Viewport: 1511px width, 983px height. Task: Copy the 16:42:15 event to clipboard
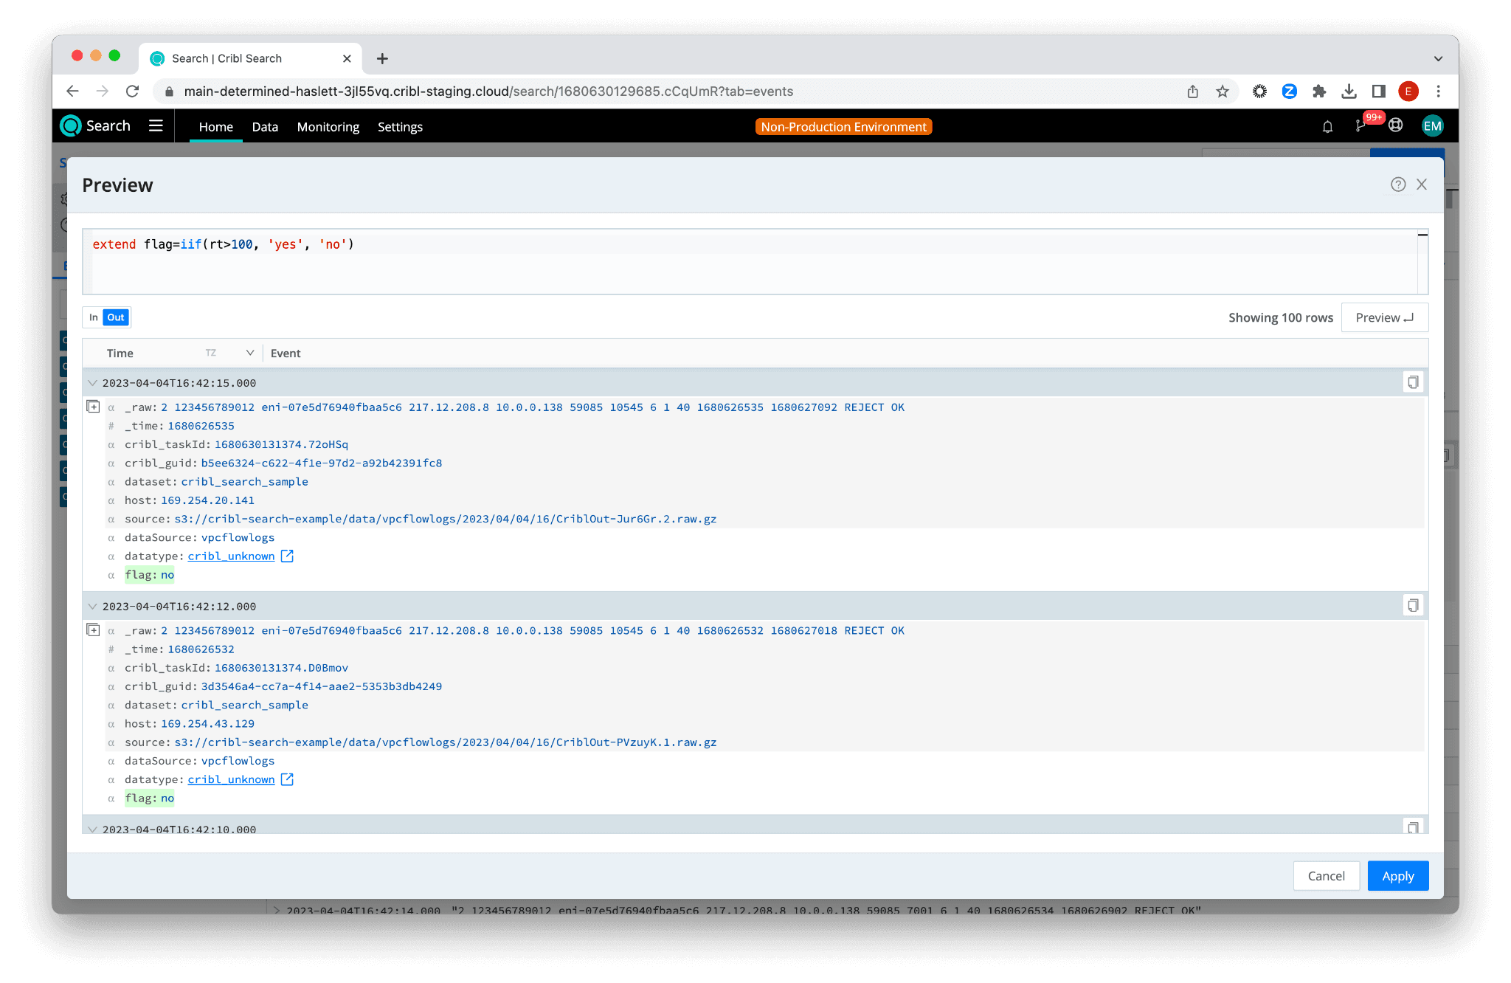1412,382
